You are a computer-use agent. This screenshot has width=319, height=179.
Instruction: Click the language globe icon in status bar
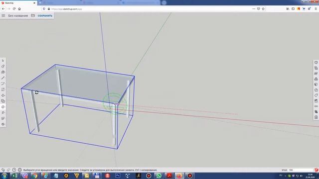coord(20,170)
